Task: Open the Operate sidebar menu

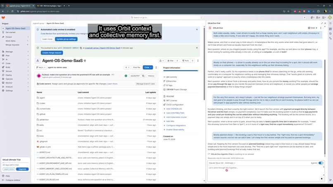Action: [x=15, y=79]
